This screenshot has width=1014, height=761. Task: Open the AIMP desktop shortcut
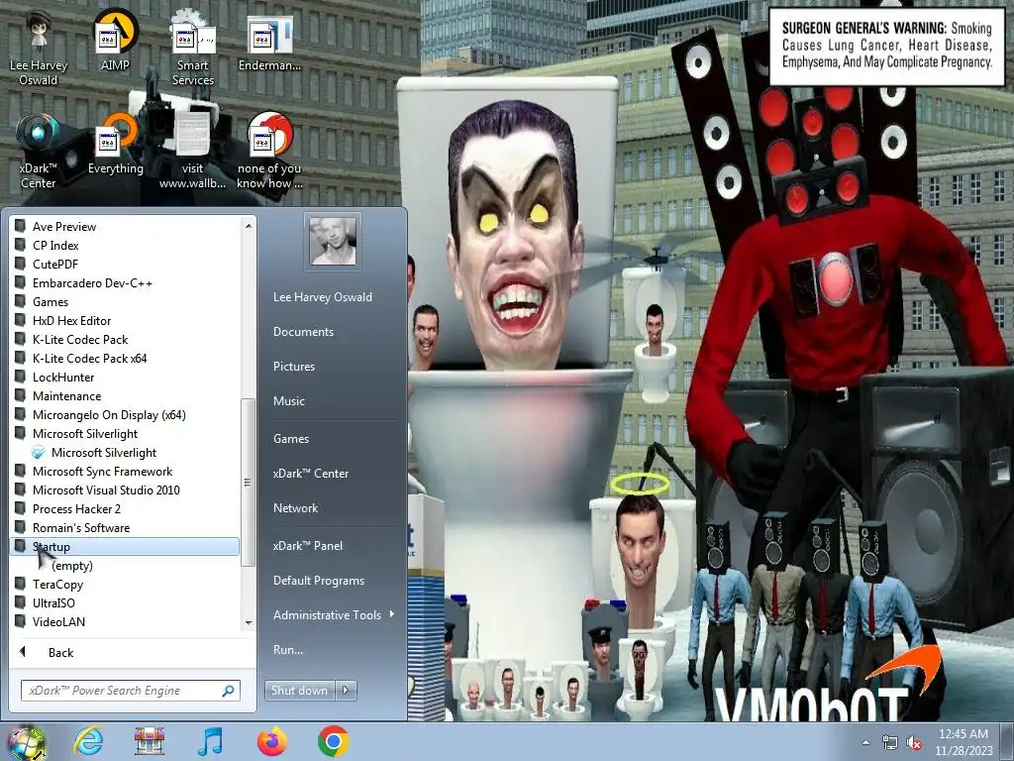point(115,42)
